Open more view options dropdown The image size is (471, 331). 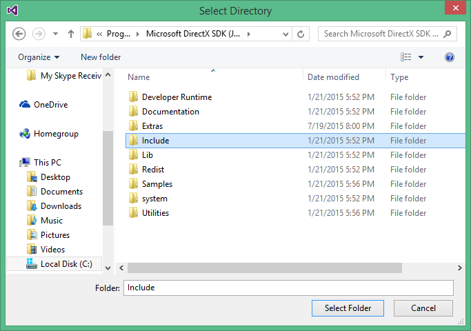(421, 57)
